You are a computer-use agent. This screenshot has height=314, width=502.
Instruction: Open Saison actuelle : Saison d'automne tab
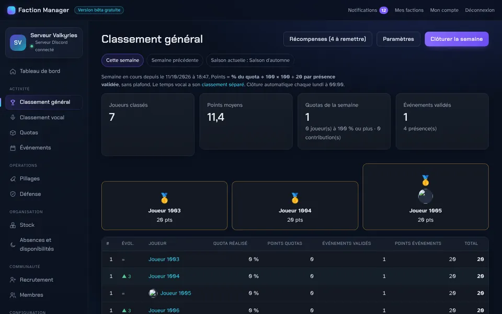(250, 60)
